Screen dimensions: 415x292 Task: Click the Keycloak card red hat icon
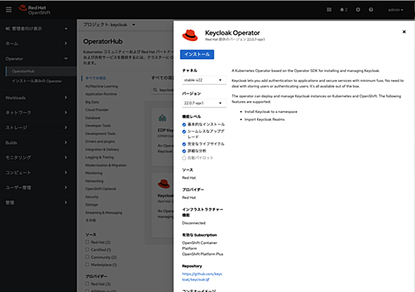[x=164, y=183]
